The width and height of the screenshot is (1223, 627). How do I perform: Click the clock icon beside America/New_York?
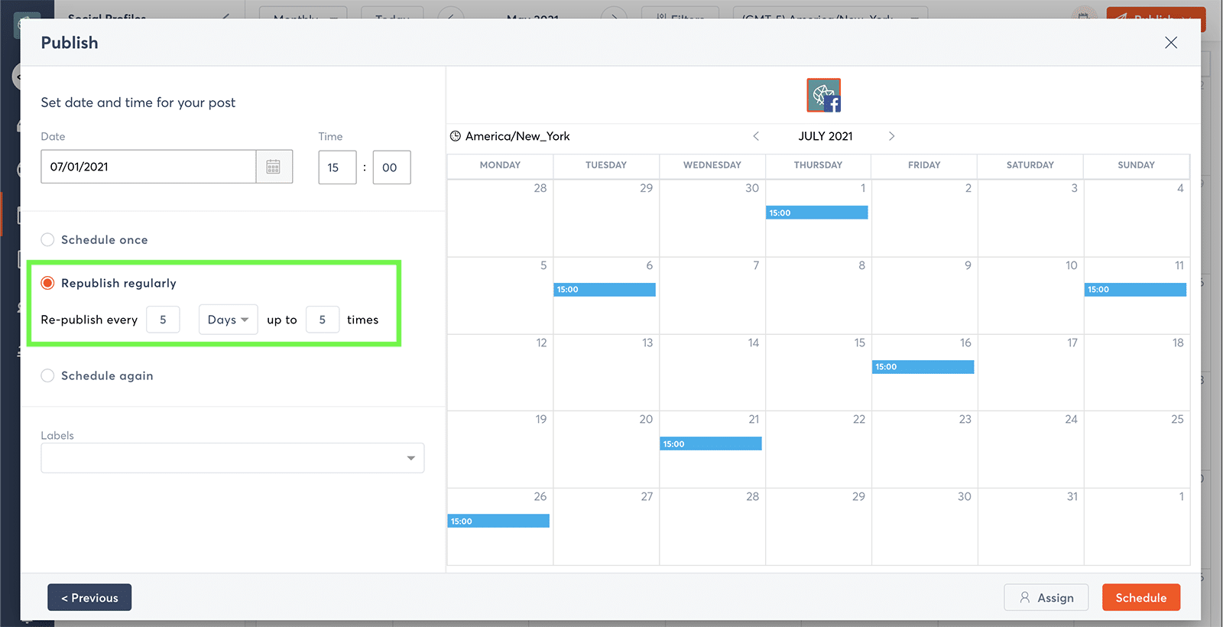456,136
